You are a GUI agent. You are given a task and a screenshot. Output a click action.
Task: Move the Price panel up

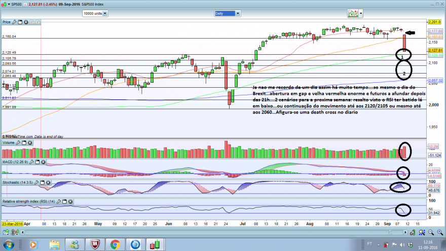(x=32, y=22)
